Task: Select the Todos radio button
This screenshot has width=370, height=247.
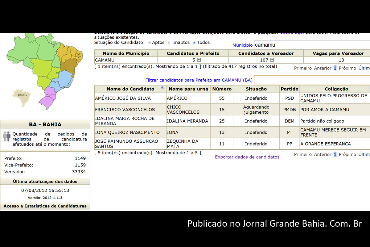Action: pyautogui.click(x=194, y=43)
